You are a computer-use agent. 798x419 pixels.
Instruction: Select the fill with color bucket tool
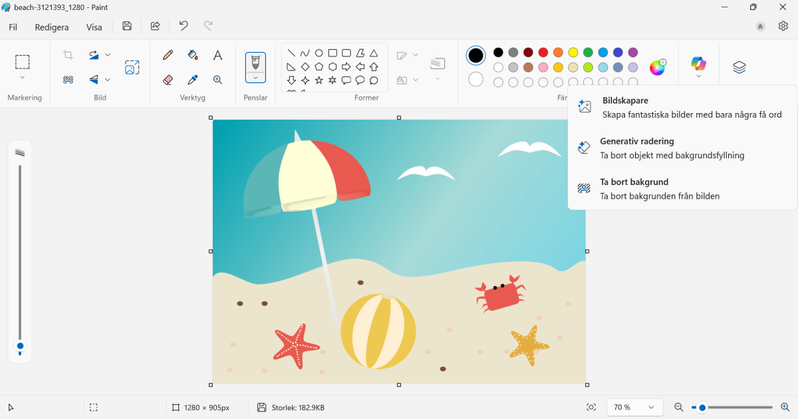coord(193,55)
